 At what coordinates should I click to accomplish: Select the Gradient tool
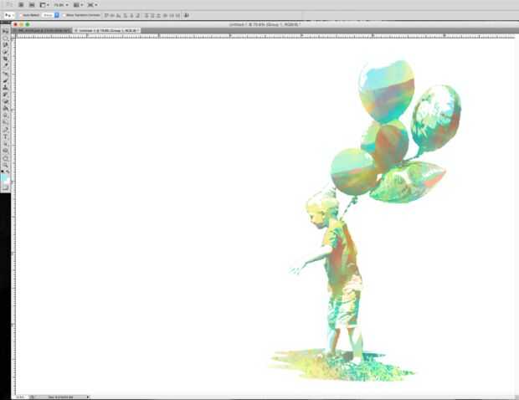tap(5, 108)
